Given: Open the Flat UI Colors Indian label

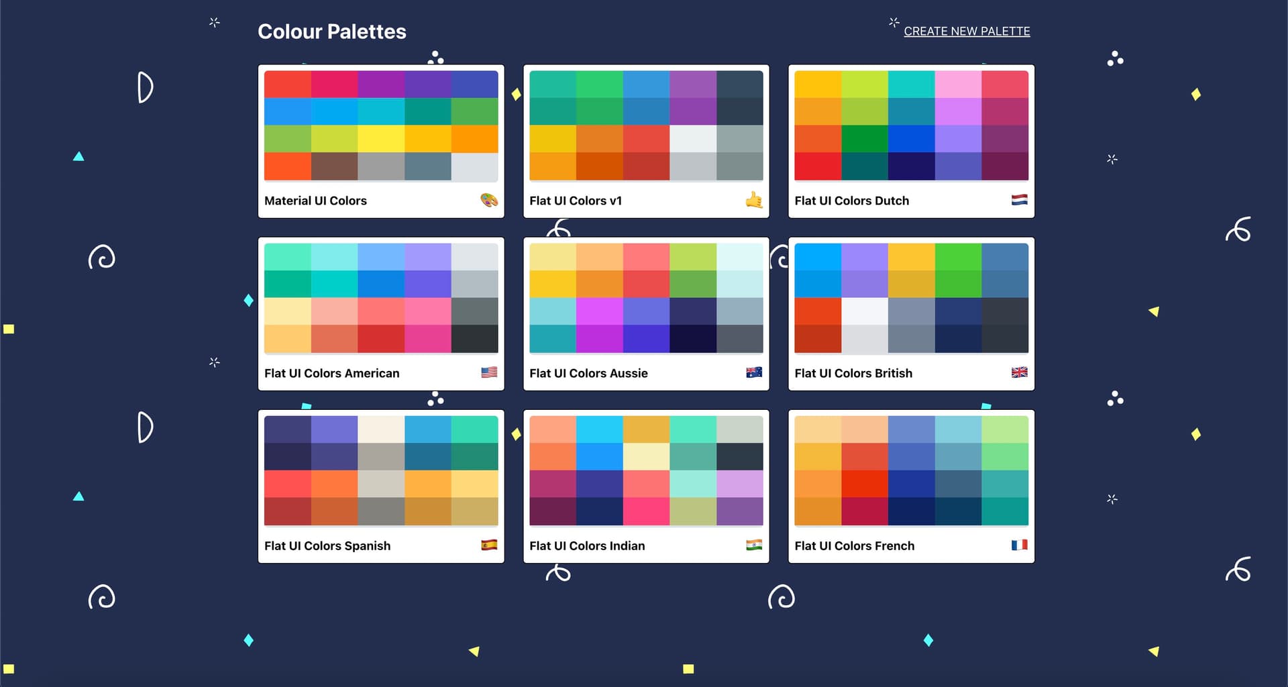Looking at the screenshot, I should click(x=587, y=545).
